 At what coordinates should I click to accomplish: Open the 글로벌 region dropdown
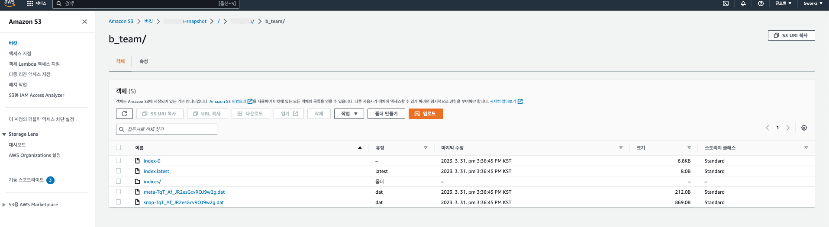pyautogui.click(x=783, y=3)
